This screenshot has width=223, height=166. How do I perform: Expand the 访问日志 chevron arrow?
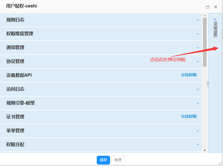tap(198, 89)
